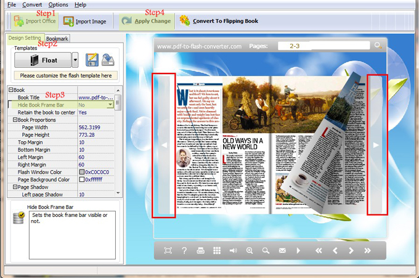Click the Page Background Color swatch 0xffffff
419x278 pixels.
tap(82, 179)
